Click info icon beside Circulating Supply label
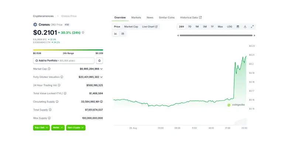Image resolution: width=289 pixels, height=143 pixels. click(x=57, y=102)
